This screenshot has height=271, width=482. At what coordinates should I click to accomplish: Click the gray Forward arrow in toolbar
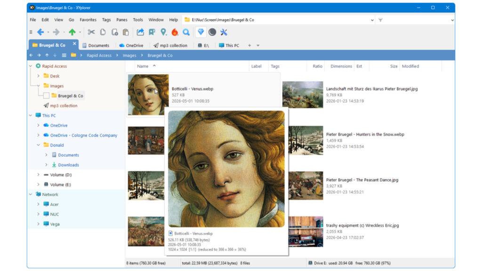click(x=56, y=32)
